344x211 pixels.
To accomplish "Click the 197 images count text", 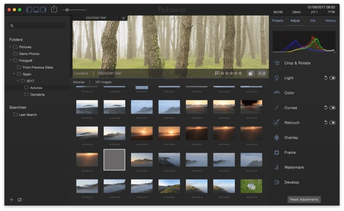I will pyautogui.click(x=103, y=82).
